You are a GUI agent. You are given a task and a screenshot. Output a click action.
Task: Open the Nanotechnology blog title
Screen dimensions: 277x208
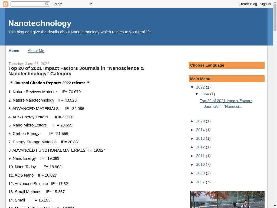point(40,23)
